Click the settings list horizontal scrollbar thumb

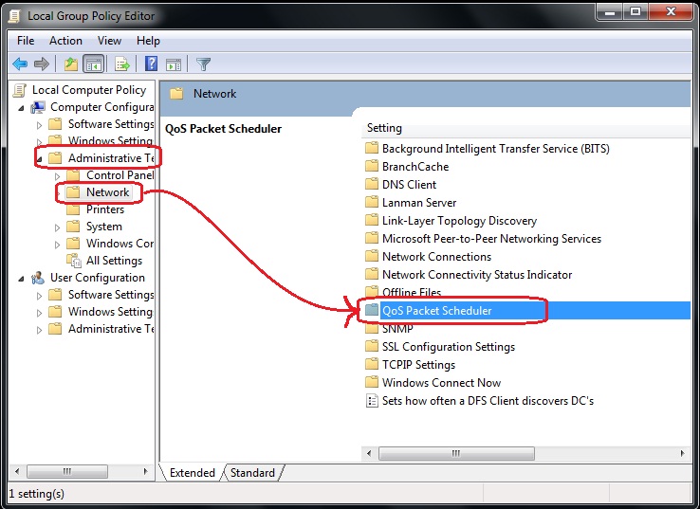click(x=456, y=453)
